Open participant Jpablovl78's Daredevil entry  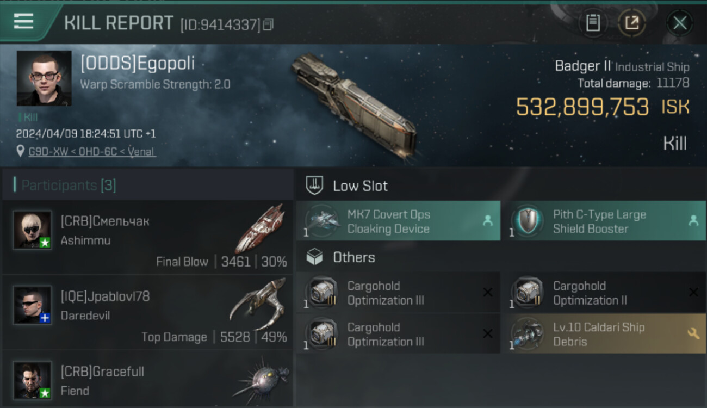pyautogui.click(x=147, y=312)
